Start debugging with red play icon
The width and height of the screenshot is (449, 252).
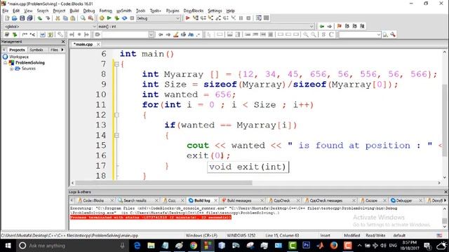(187, 18)
